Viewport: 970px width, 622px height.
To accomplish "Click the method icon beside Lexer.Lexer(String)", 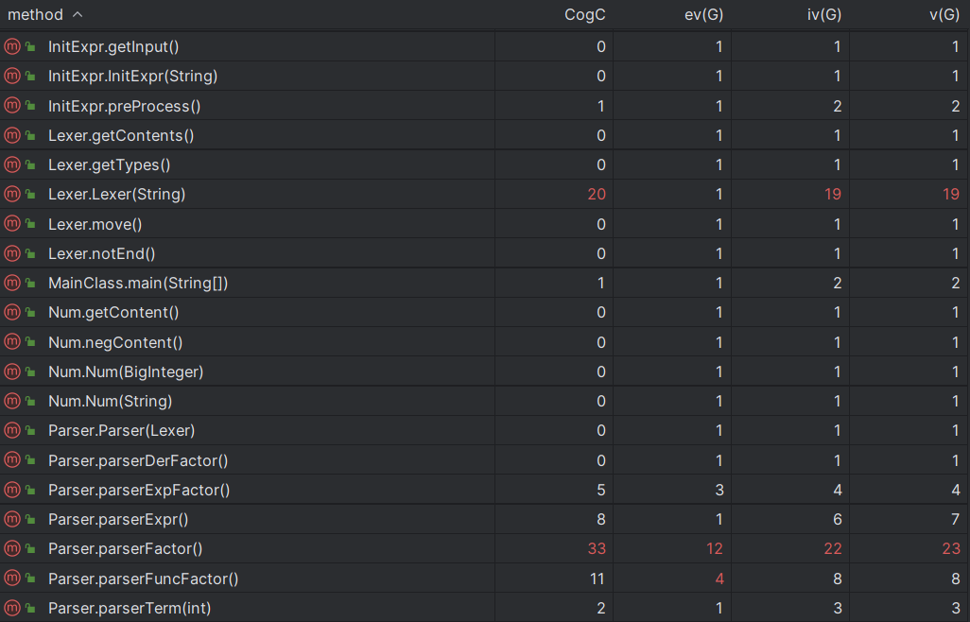I will click(x=12, y=194).
